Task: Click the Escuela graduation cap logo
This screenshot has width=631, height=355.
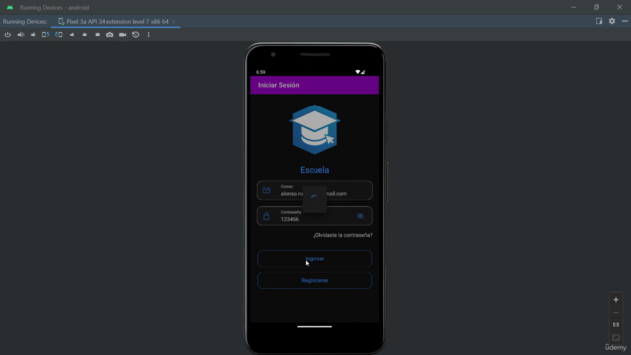Action: coord(315,129)
